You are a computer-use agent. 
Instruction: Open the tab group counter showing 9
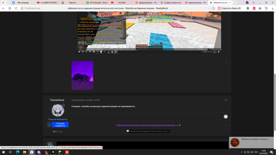[x=3, y=3]
